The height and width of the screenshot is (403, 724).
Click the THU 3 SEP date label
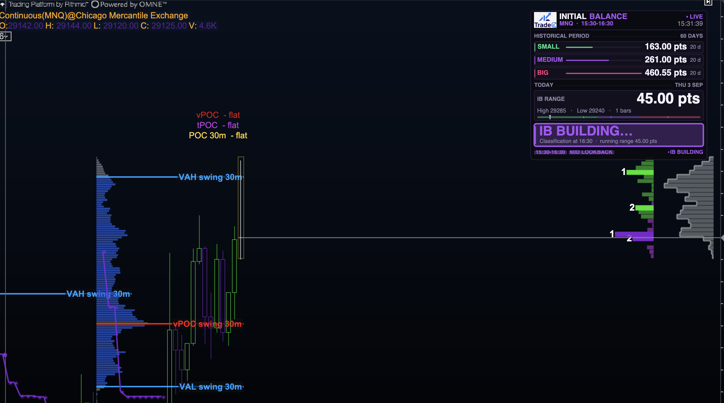[x=689, y=85]
